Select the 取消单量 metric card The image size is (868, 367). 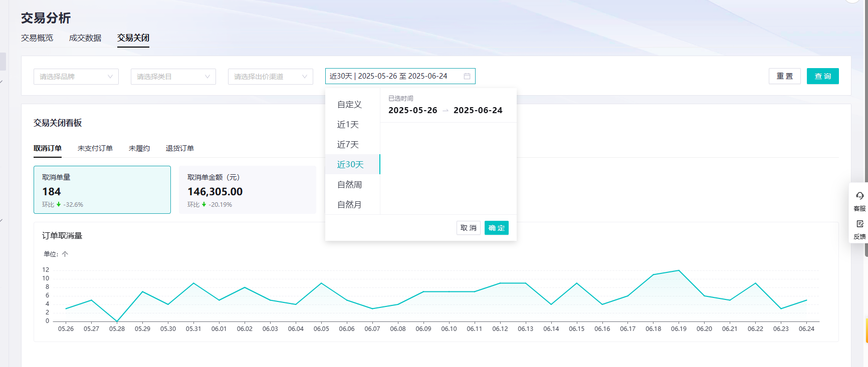(x=102, y=190)
